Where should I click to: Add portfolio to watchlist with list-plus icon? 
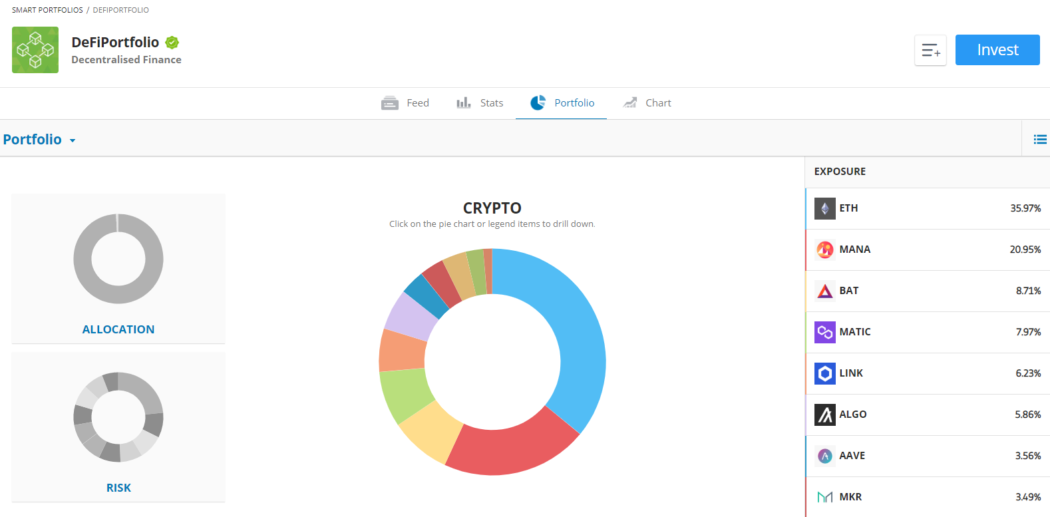(930, 50)
